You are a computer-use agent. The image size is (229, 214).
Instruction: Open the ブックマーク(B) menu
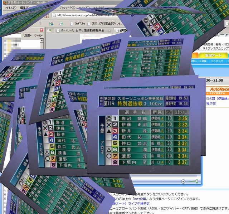pos(67,8)
